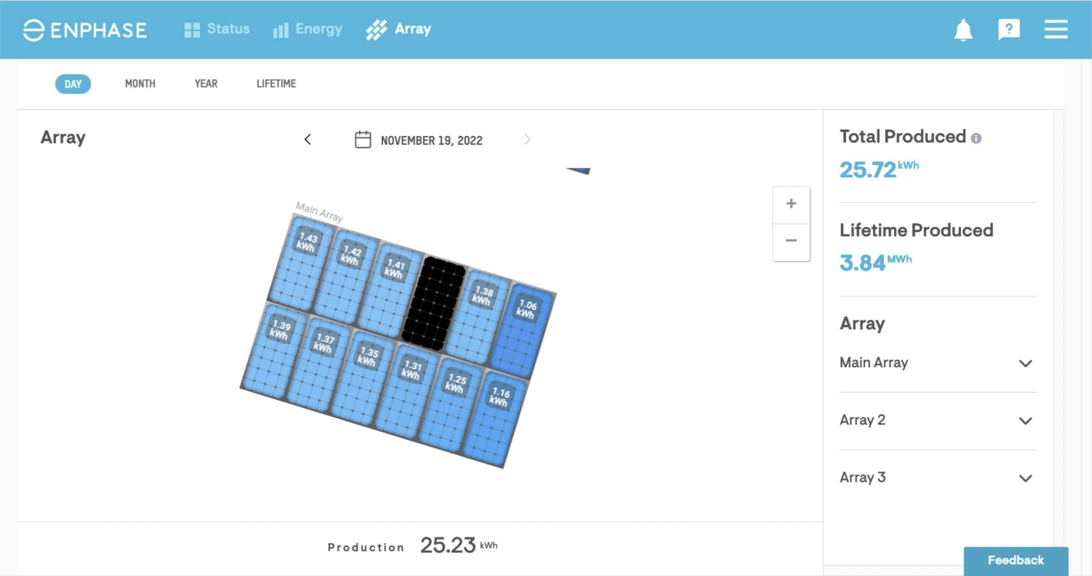
Task: Switch to the LIFETIME time range
Action: [x=276, y=84]
